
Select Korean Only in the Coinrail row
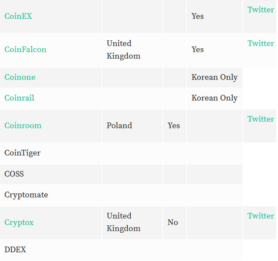pyautogui.click(x=214, y=98)
